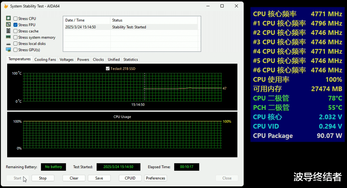Click the percent icon beside Stress FPU

click(x=8, y=25)
